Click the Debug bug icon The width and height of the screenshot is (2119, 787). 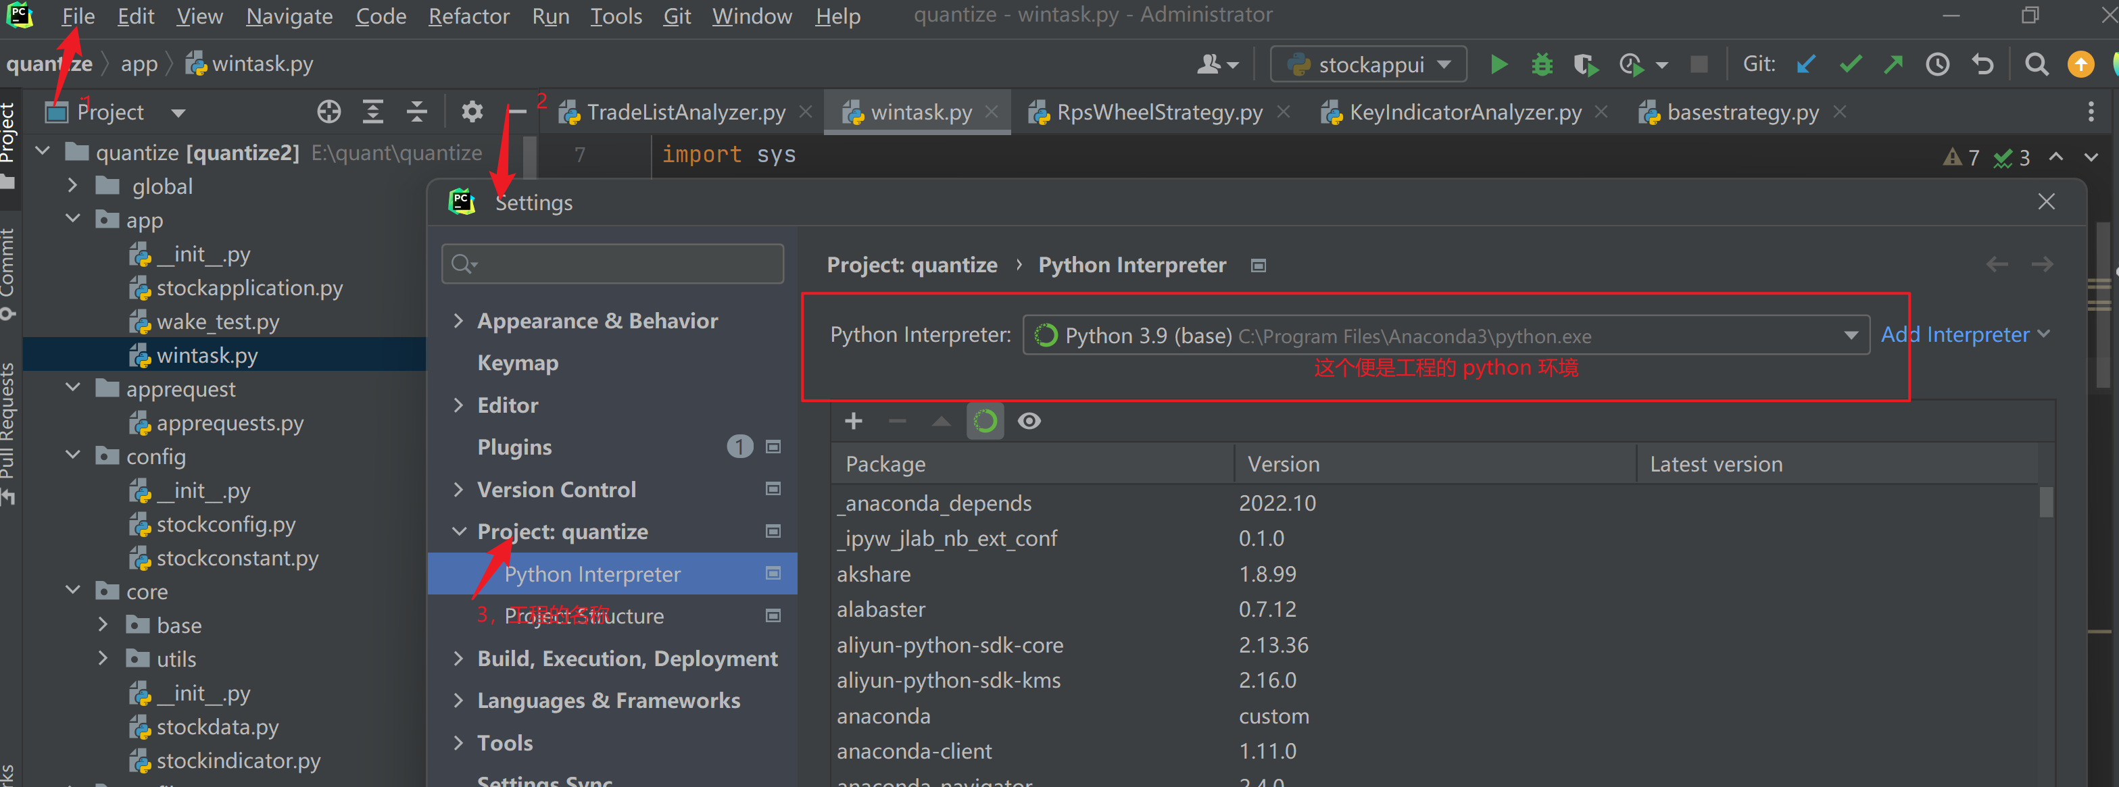[x=1542, y=64]
